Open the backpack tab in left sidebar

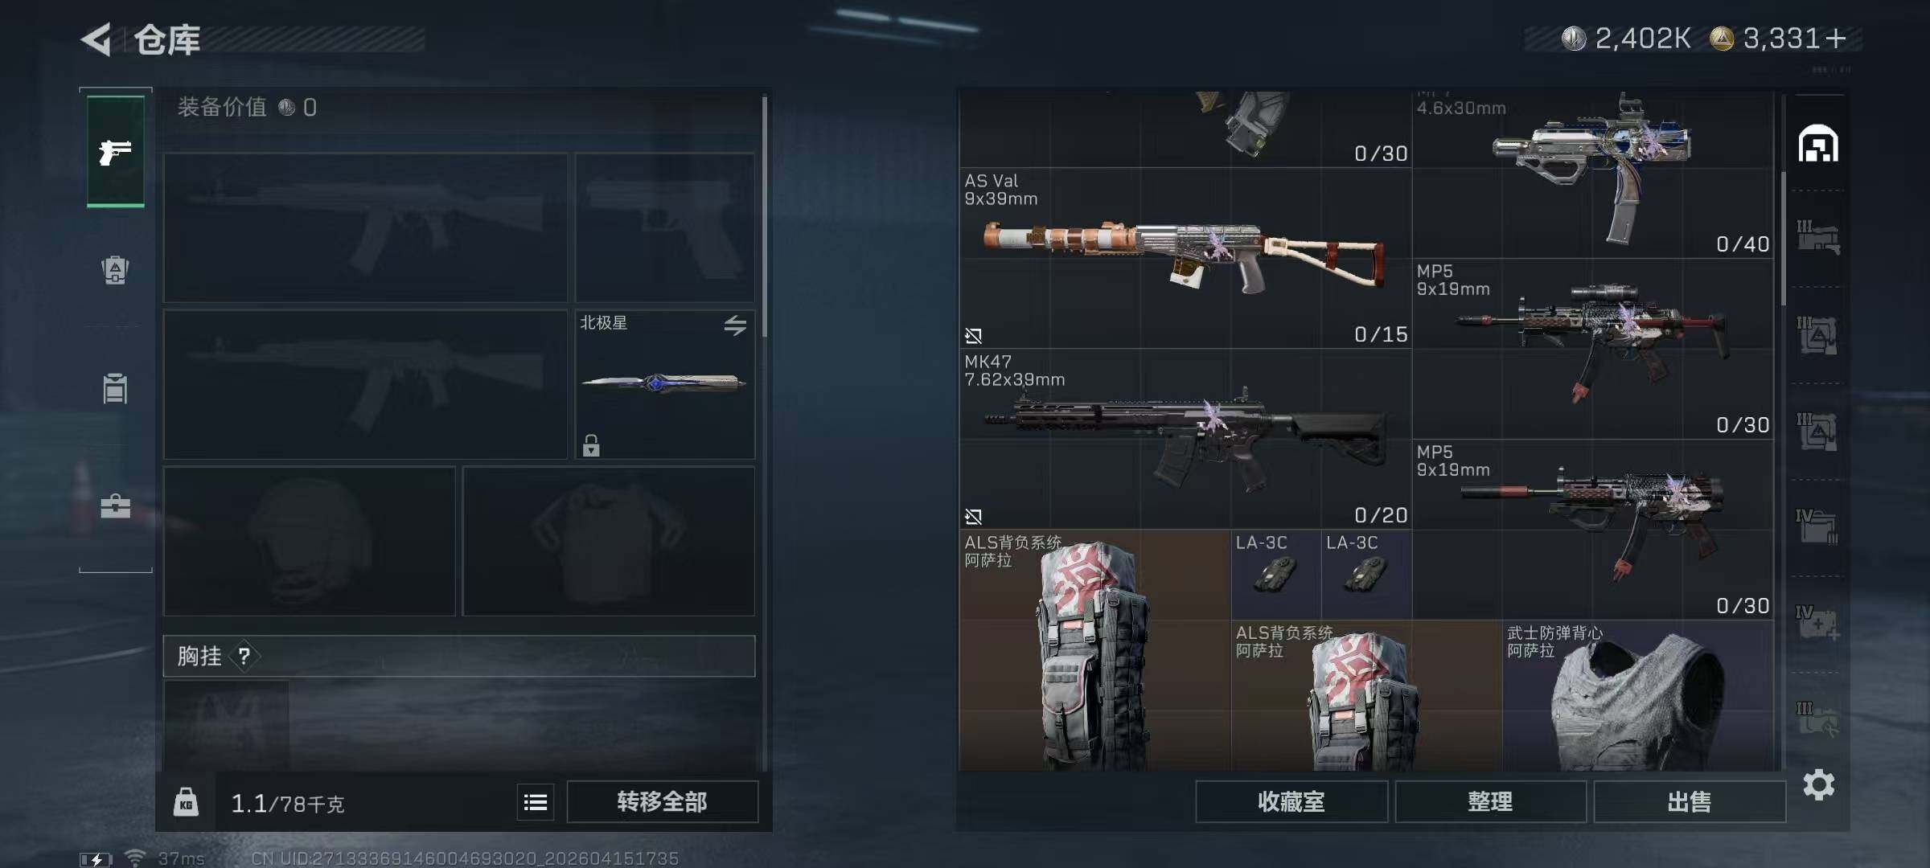pyautogui.click(x=115, y=269)
